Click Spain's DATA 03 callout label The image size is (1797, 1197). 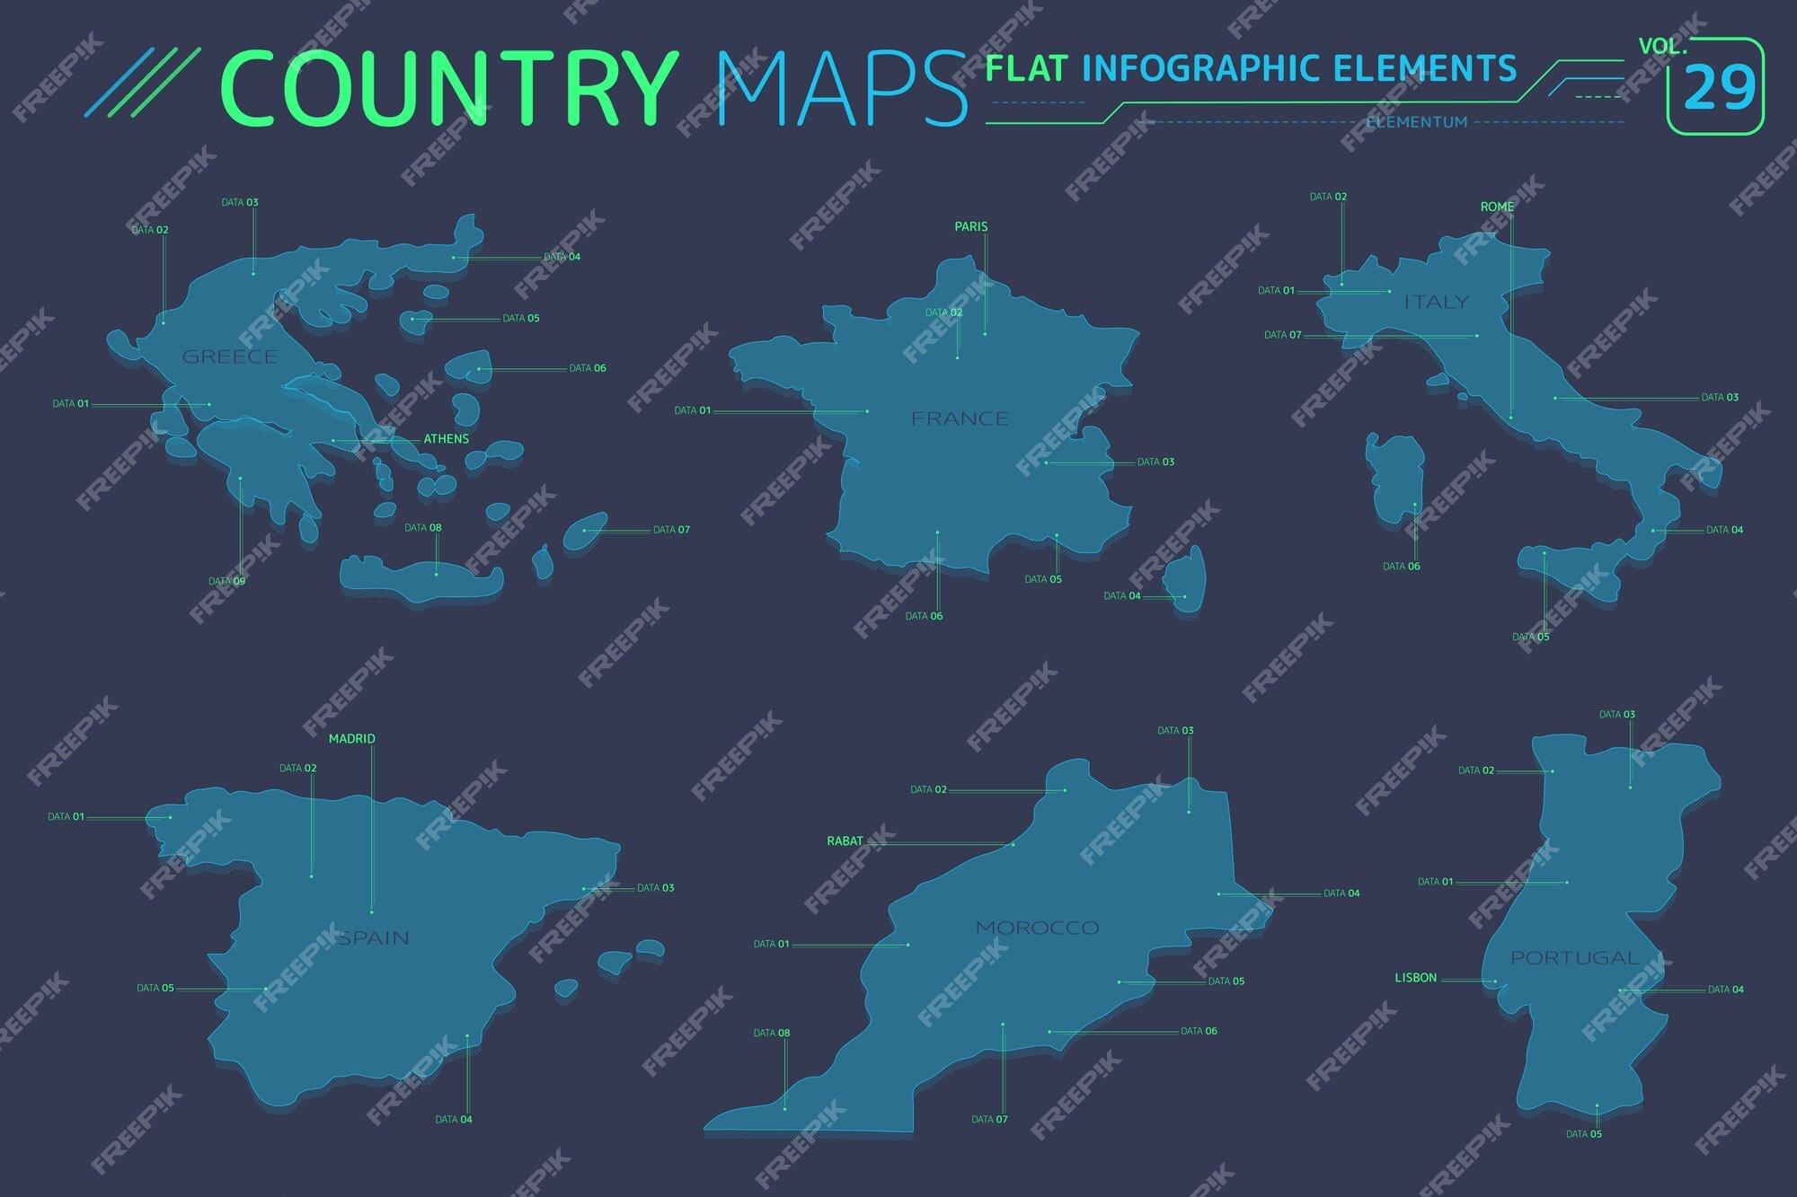[656, 888]
